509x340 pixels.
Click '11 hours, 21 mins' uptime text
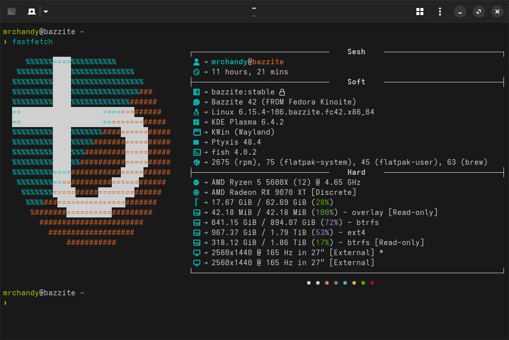(250, 72)
